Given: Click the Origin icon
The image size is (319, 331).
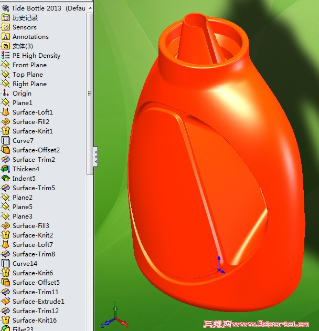Looking at the screenshot, I should tap(5, 94).
